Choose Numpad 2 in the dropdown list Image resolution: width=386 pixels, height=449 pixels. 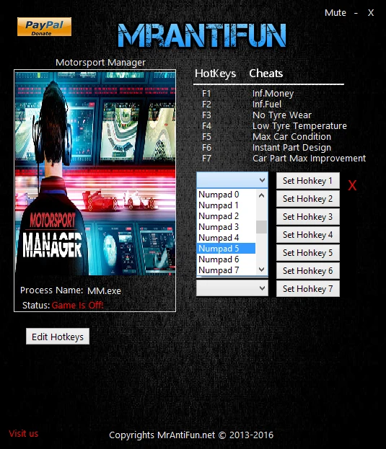pyautogui.click(x=226, y=216)
